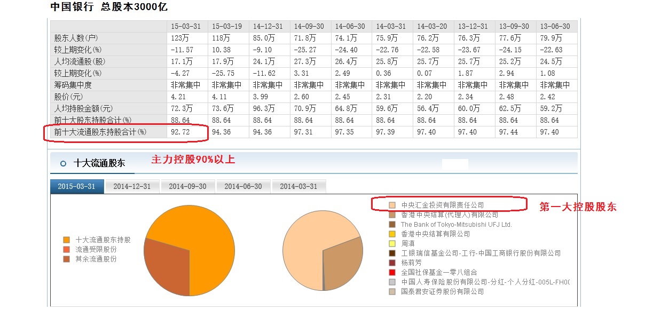This screenshot has height=333, width=645.
Task: Click the 股价(元) row label
Action: click(69, 97)
